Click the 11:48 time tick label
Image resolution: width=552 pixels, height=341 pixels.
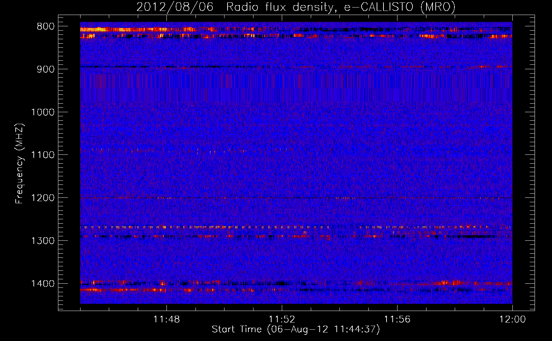click(166, 319)
